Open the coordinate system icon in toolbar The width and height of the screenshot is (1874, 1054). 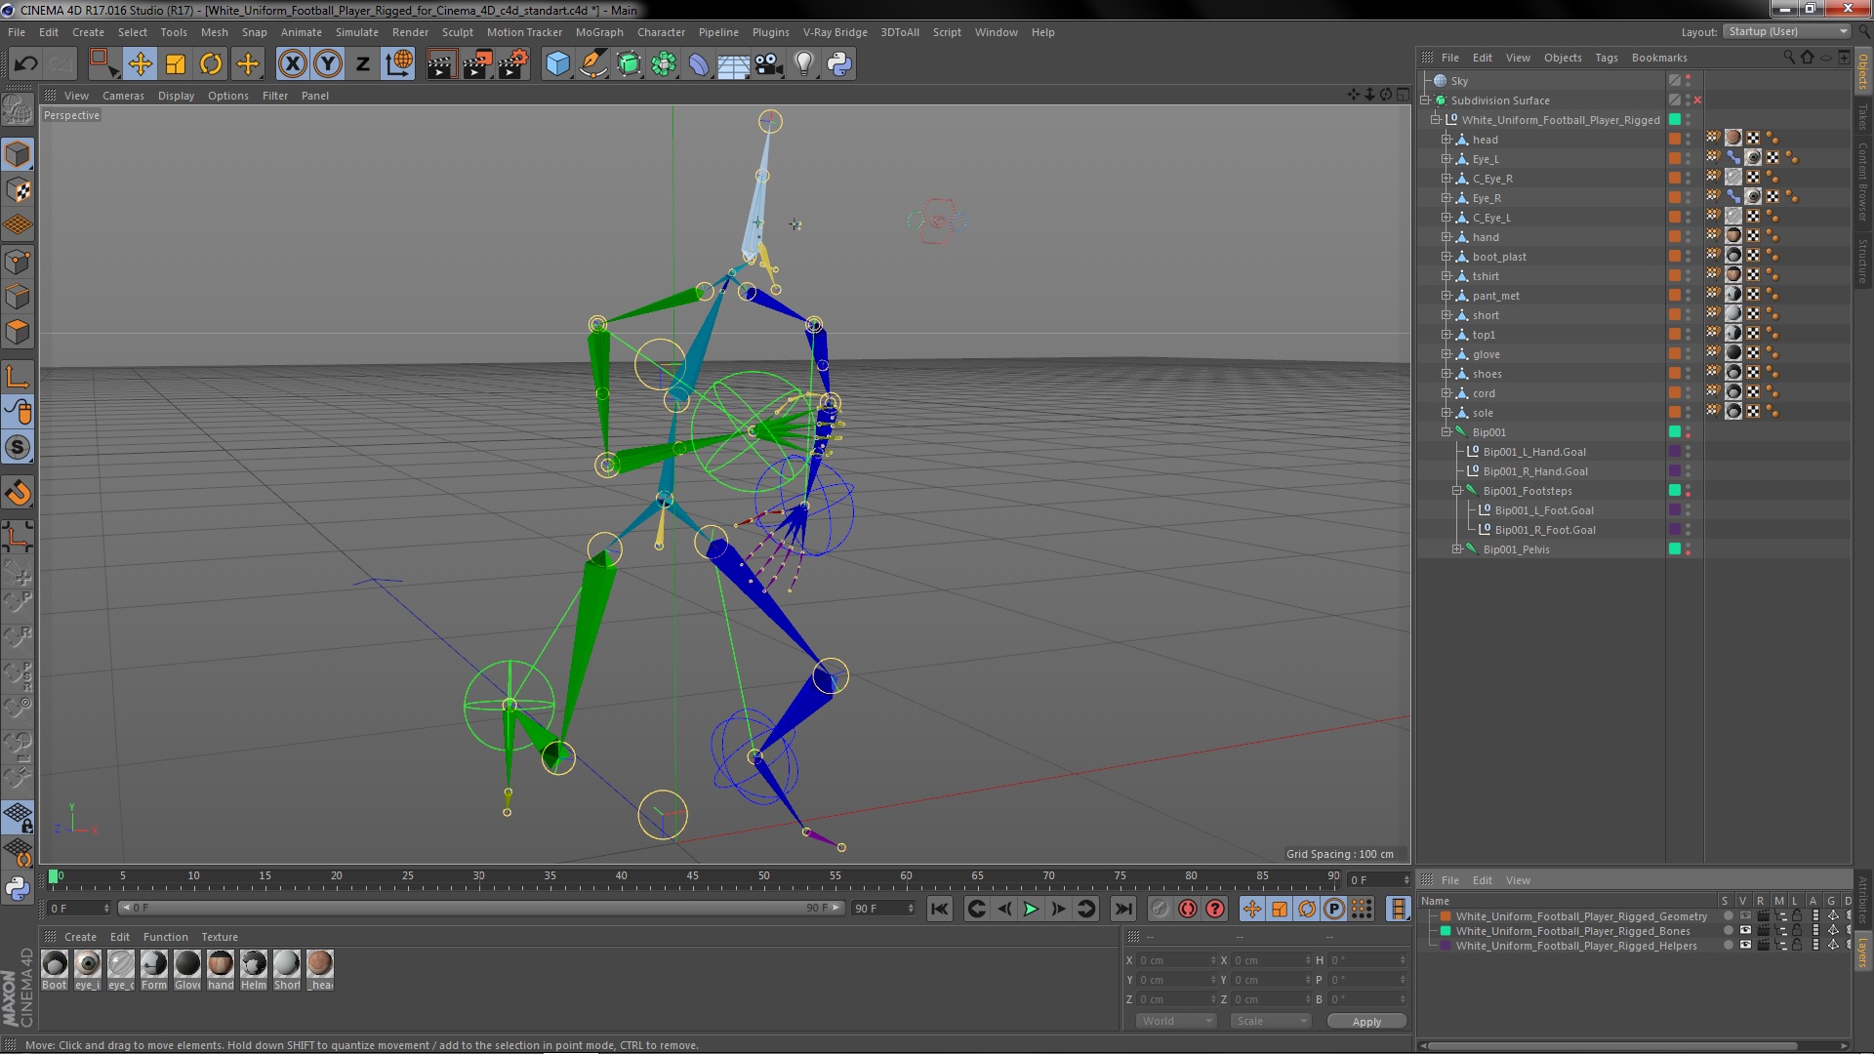point(398,64)
